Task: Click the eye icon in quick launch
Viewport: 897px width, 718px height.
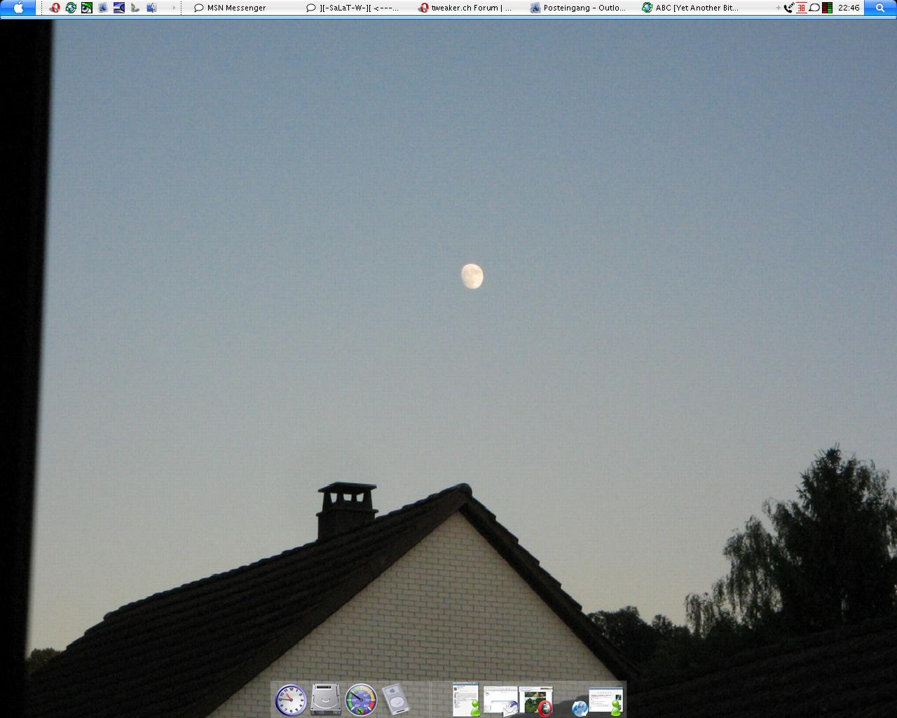Action: coord(87,8)
